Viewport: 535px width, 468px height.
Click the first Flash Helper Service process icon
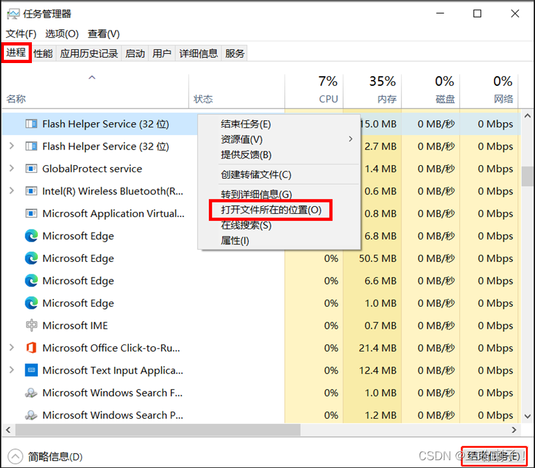31,123
